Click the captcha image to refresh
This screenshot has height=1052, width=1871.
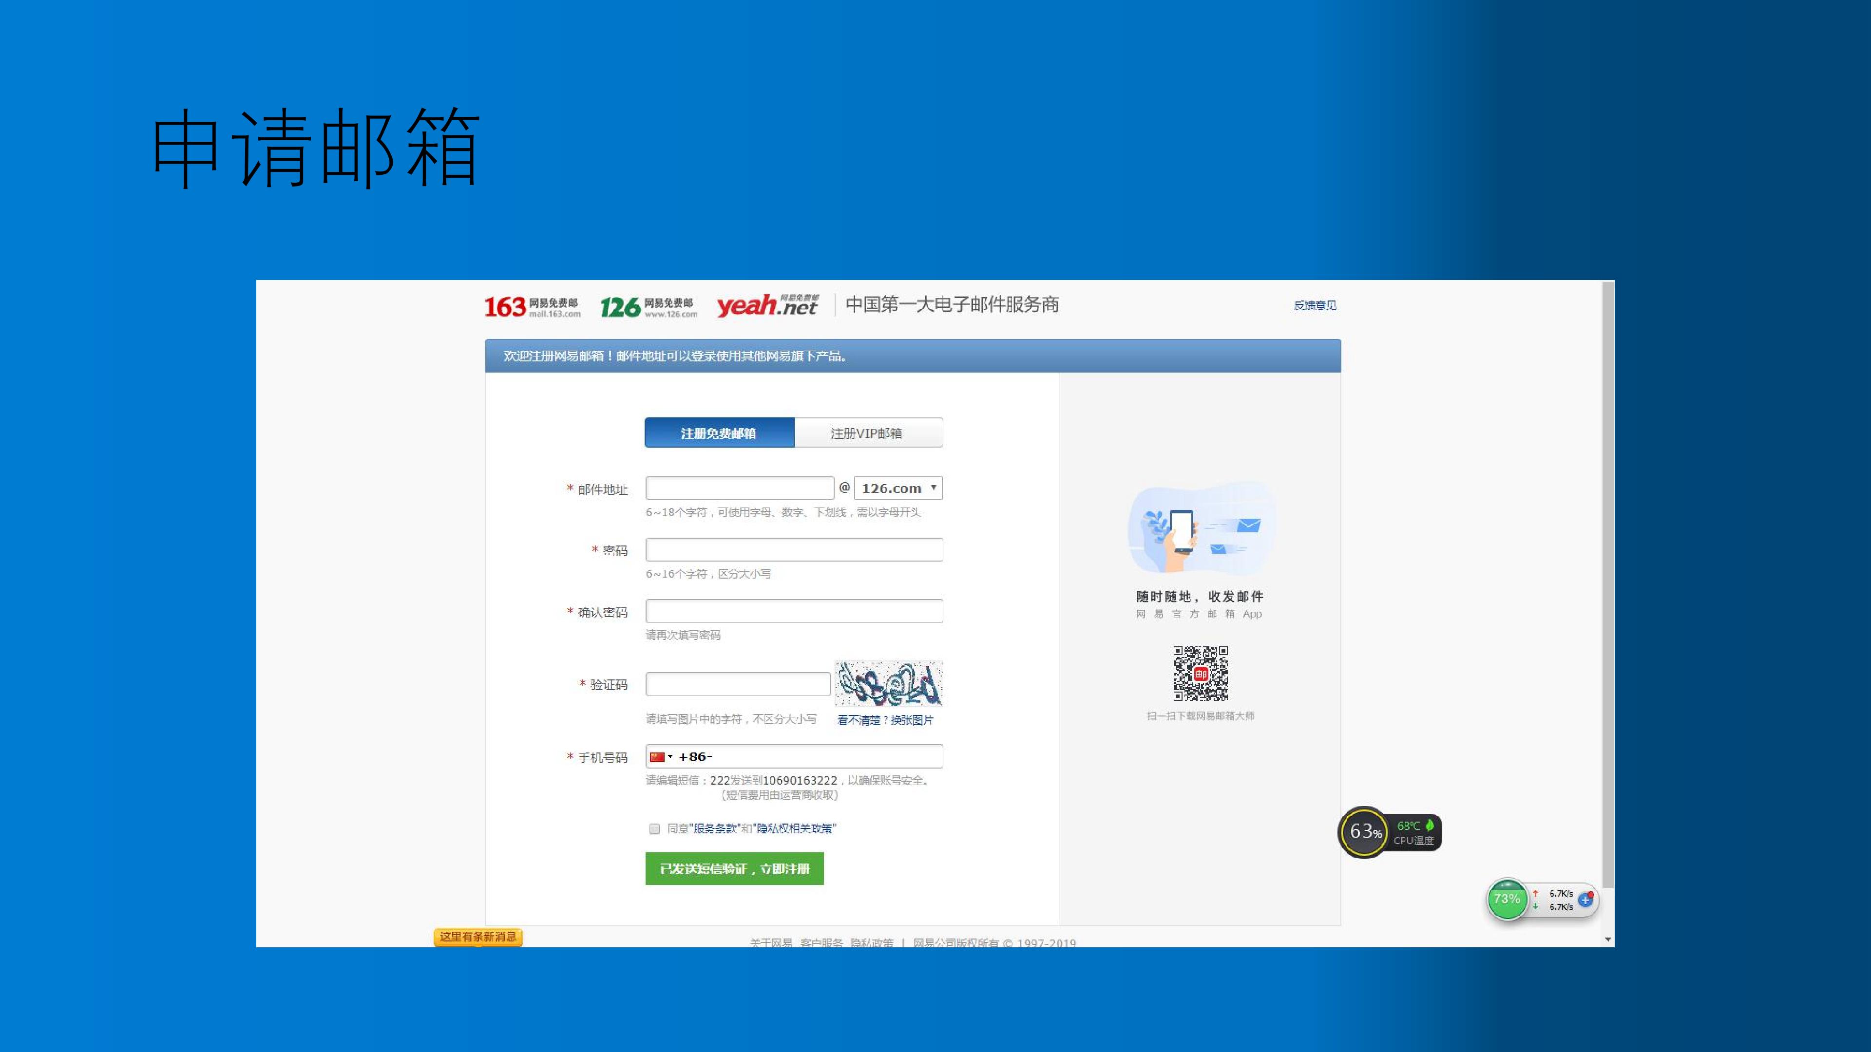[x=888, y=683]
